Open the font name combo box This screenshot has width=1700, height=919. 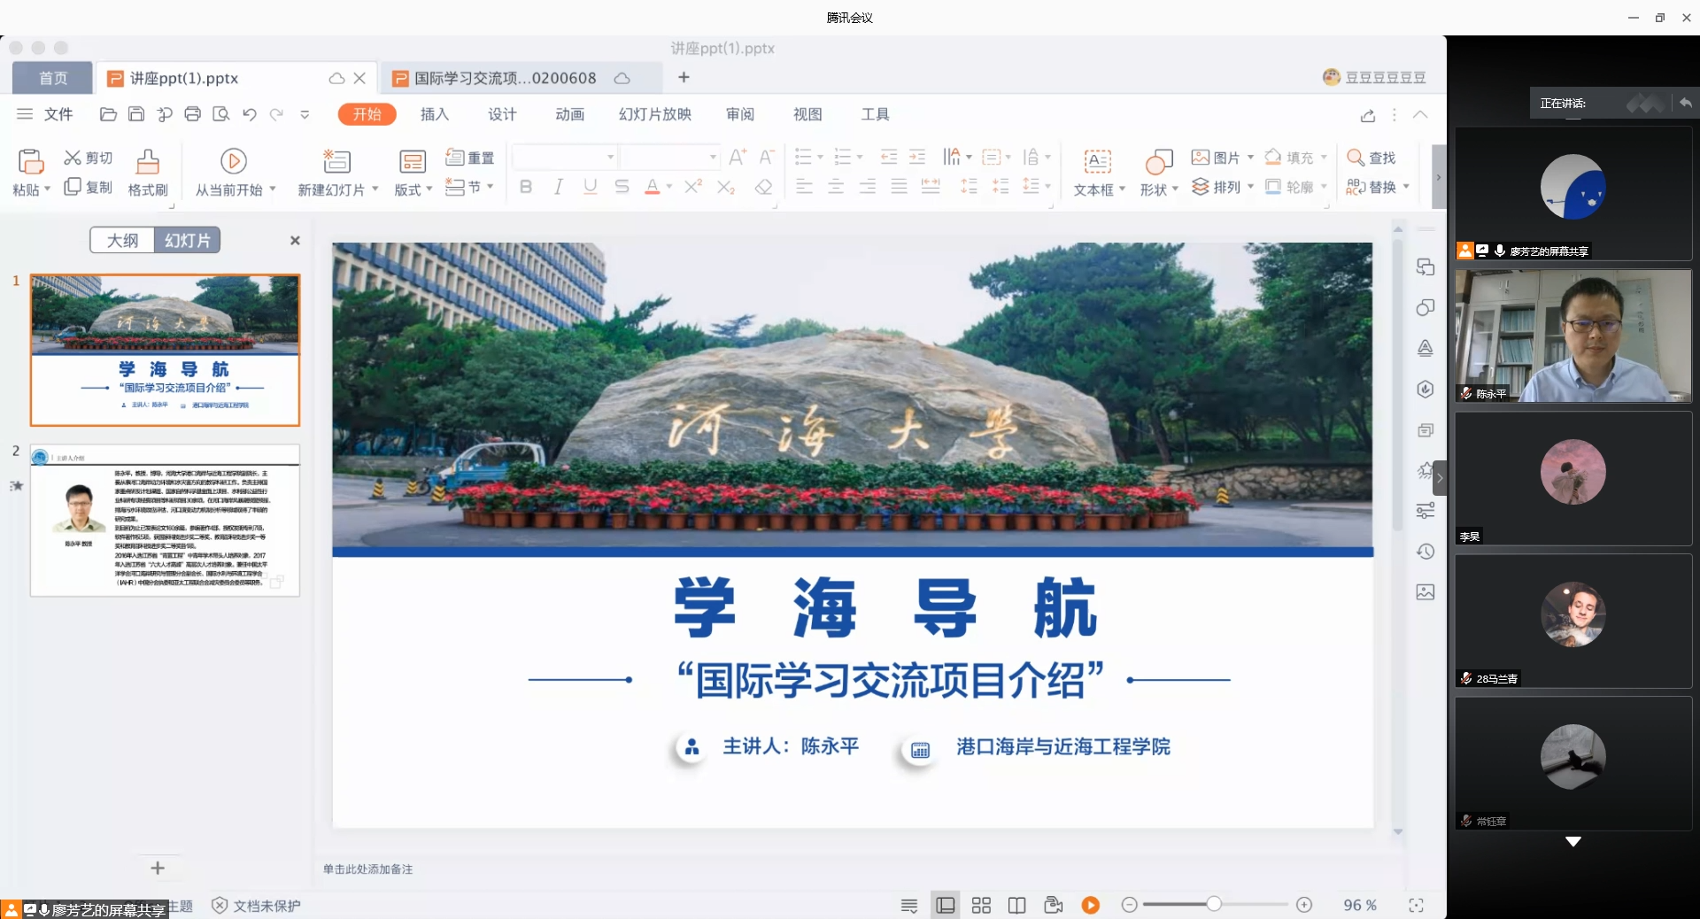564,158
